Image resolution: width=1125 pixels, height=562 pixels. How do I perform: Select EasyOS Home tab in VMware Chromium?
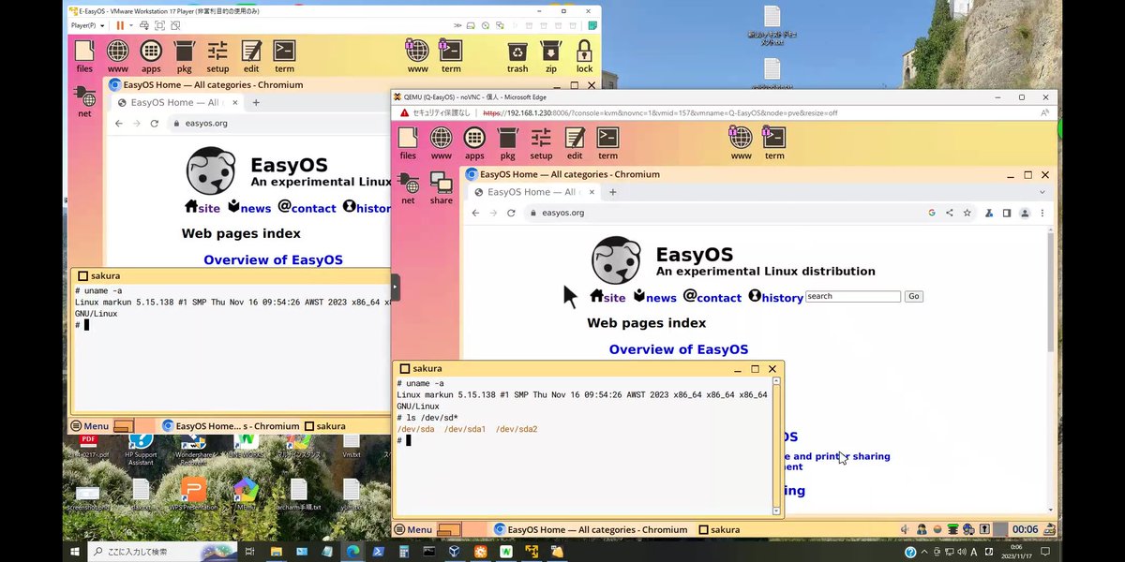coord(176,102)
